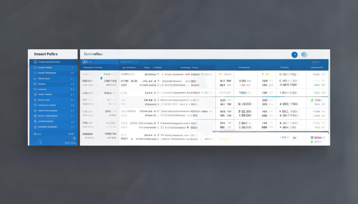Select the highlighted tab in the table's blue bar
The image size is (358, 204).
pos(128,62)
